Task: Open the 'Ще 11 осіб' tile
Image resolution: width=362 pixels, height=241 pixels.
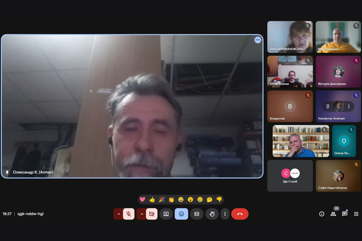Action: [290, 176]
